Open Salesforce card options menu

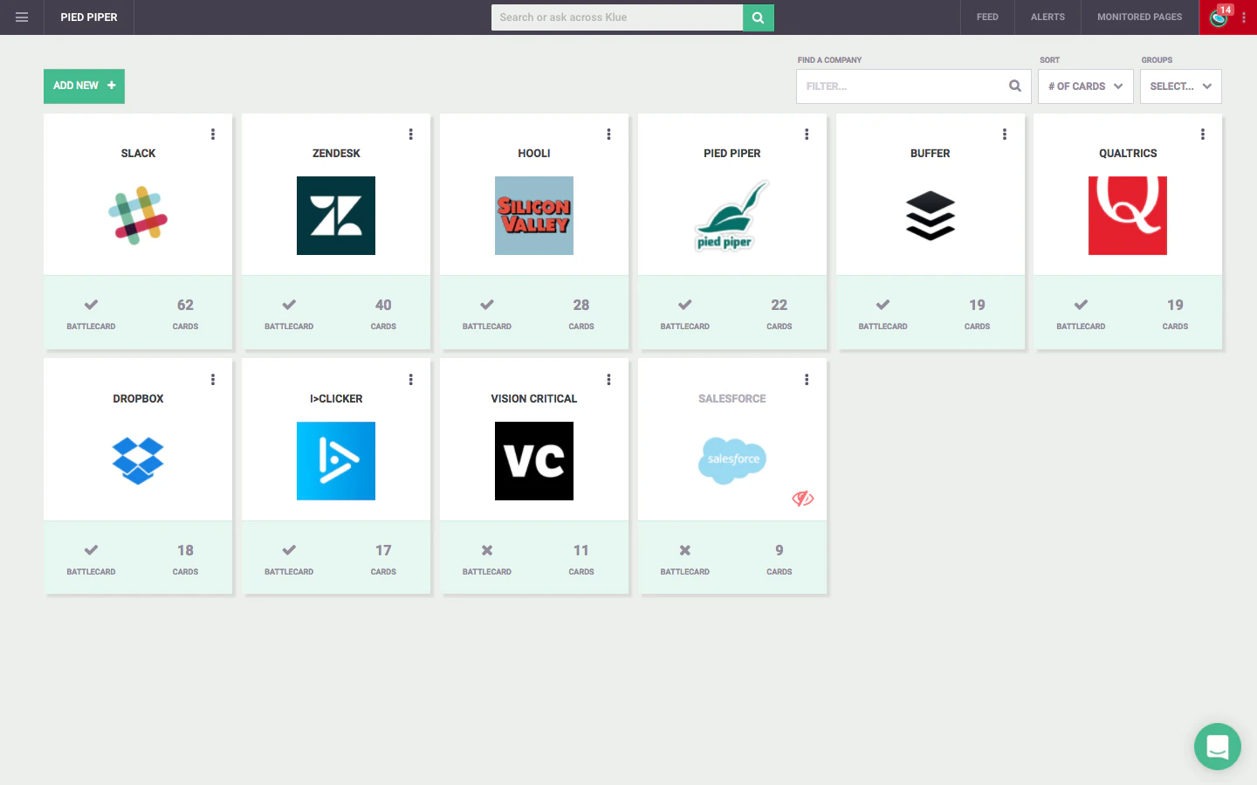[807, 380]
